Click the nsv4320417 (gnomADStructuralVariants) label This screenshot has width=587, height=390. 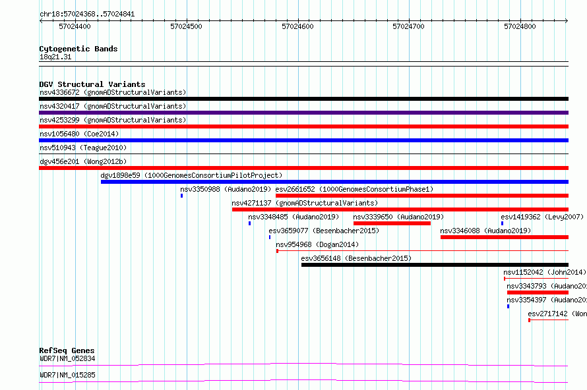[113, 106]
